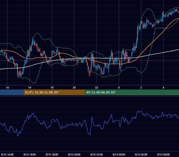Click the hour label 14 on upper axis
The height and width of the screenshot is (157, 179).
pos(7,88)
